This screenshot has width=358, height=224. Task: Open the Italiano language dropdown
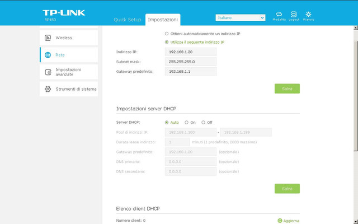241,17
